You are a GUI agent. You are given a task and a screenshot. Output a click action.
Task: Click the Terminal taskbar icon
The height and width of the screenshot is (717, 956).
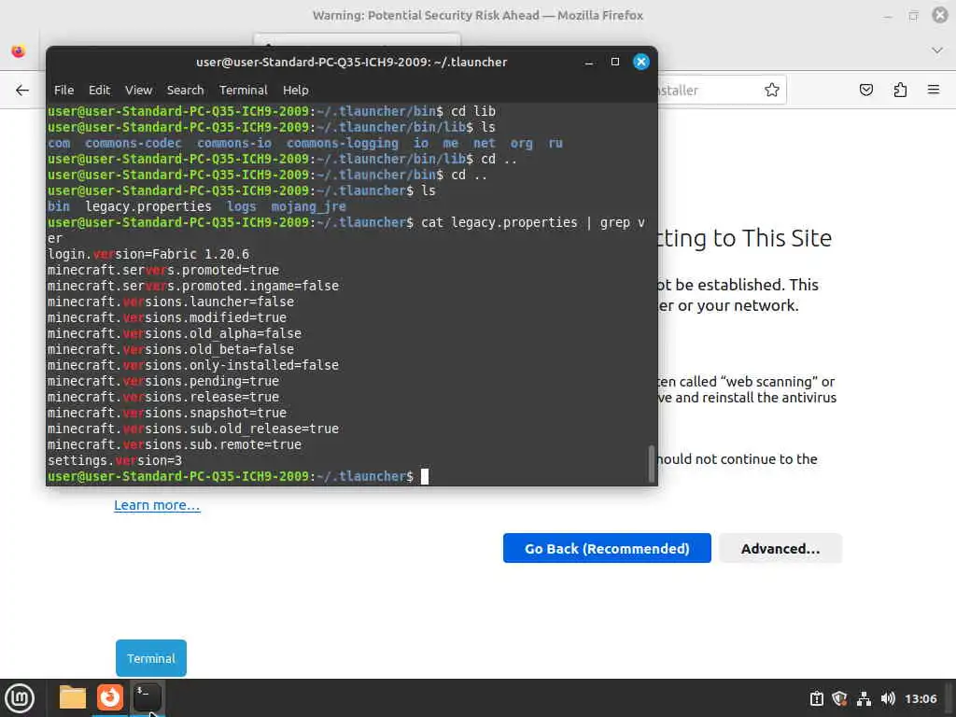click(148, 697)
